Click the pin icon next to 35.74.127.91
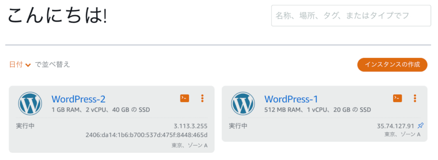Image resolution: width=438 pixels, height=160 pixels. coord(420,126)
